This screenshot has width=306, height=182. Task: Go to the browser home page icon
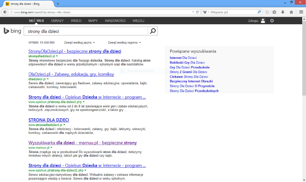coord(291,12)
